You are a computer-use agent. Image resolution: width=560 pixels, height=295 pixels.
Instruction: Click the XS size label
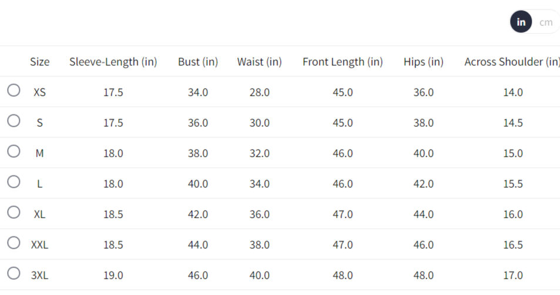click(40, 92)
